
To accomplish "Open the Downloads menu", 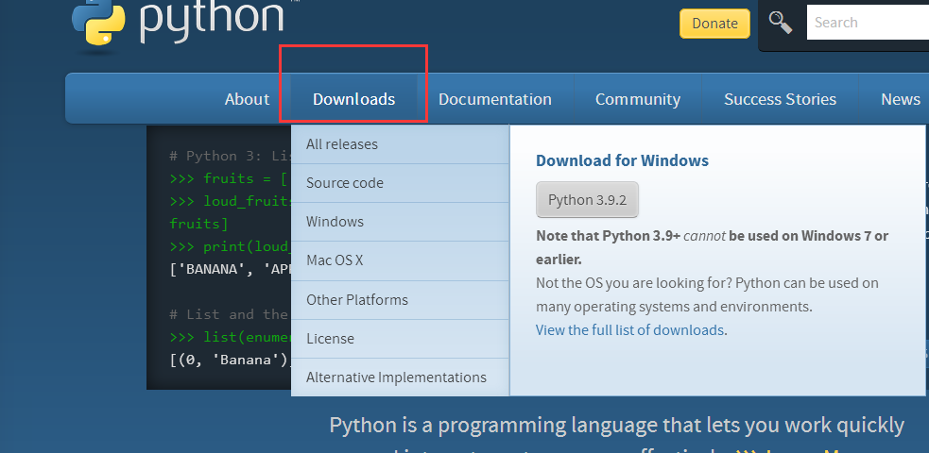I will pos(353,99).
